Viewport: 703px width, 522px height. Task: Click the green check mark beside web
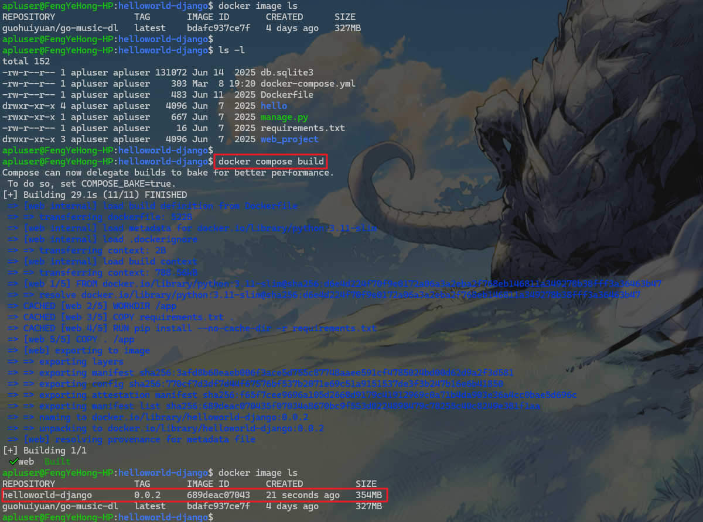[13, 462]
